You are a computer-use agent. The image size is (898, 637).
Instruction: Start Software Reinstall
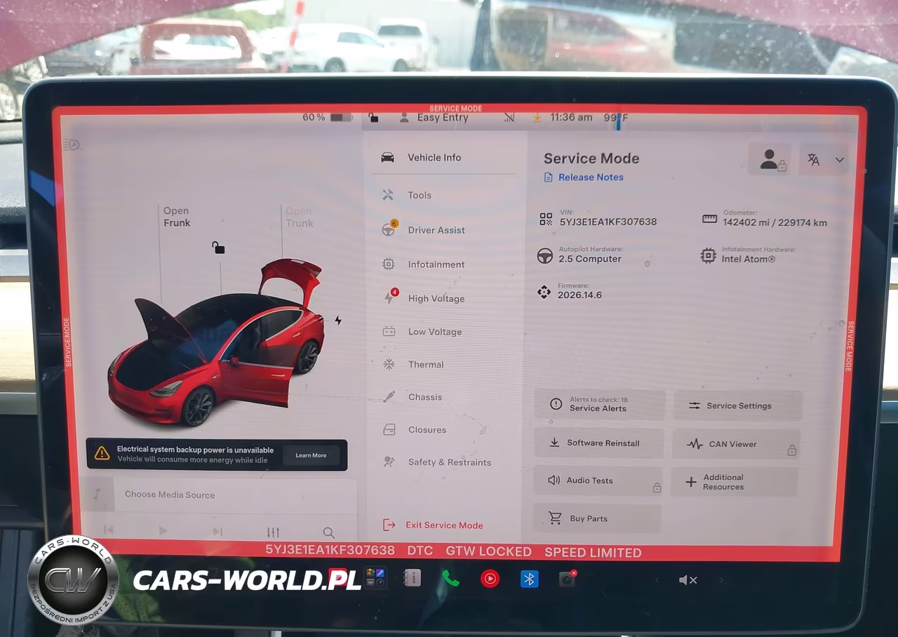click(x=599, y=443)
